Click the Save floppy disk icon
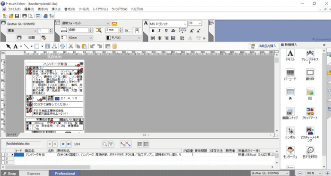This screenshot has height=176, width=331. pyautogui.click(x=17, y=16)
